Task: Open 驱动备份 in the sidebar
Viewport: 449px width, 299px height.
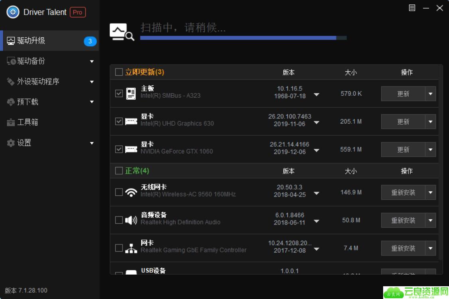Action: click(x=49, y=61)
